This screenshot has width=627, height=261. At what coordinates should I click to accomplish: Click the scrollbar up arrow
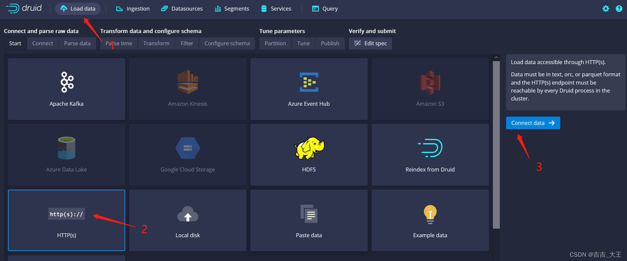[496, 57]
